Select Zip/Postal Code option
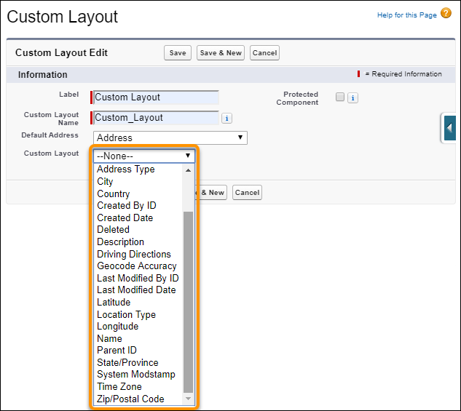 point(138,399)
